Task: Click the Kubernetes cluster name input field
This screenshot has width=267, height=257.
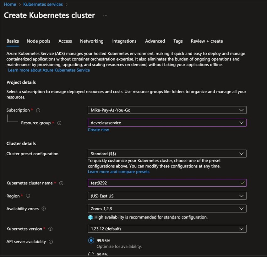Action: click(163, 183)
